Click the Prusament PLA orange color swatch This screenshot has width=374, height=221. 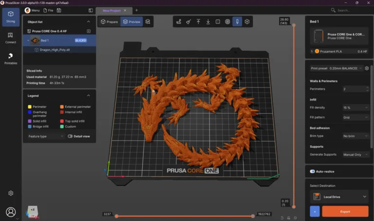[x=317, y=51]
